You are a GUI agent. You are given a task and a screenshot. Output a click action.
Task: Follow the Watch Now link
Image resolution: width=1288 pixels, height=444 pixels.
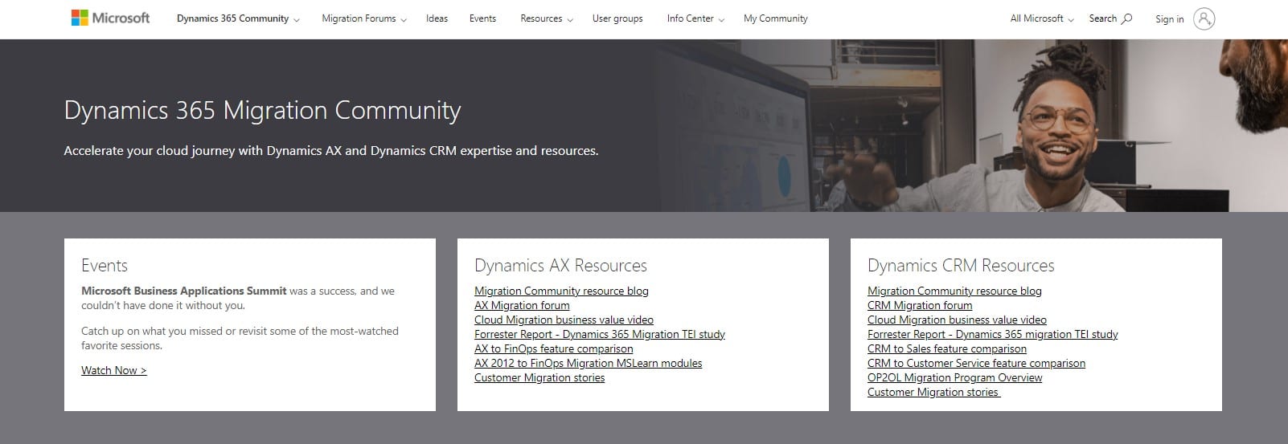[114, 370]
